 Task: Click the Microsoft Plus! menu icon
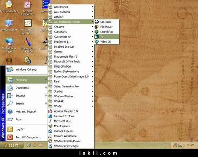point(50,121)
